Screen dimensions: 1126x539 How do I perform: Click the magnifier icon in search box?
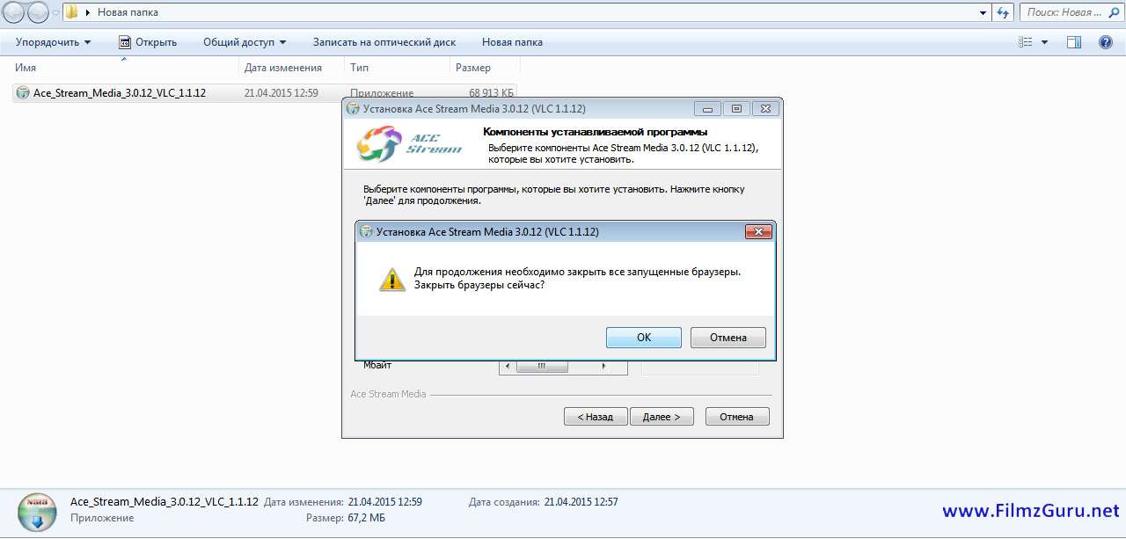[x=1114, y=12]
